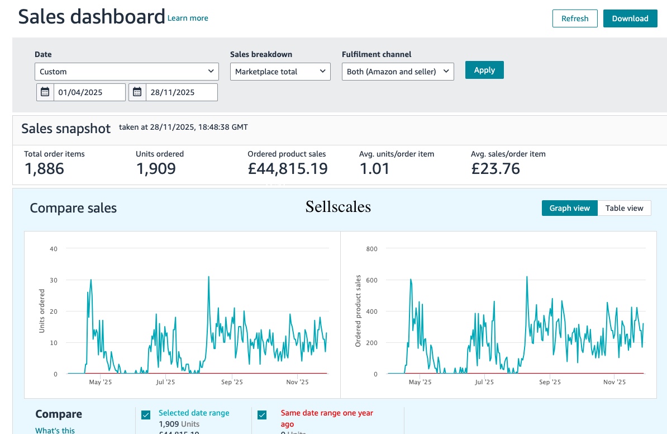Click the Refresh button
This screenshot has width=667, height=434.
[575, 18]
